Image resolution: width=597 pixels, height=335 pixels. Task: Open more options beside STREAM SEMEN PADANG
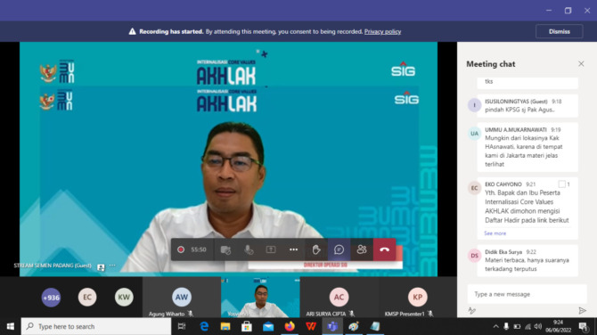click(x=112, y=266)
